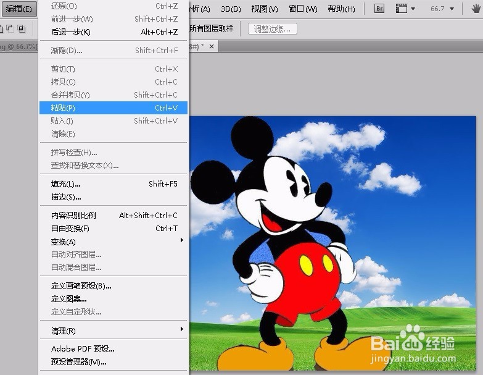Open the 窗口(W) menu
Screen dimensions: 483x375
pos(303,9)
